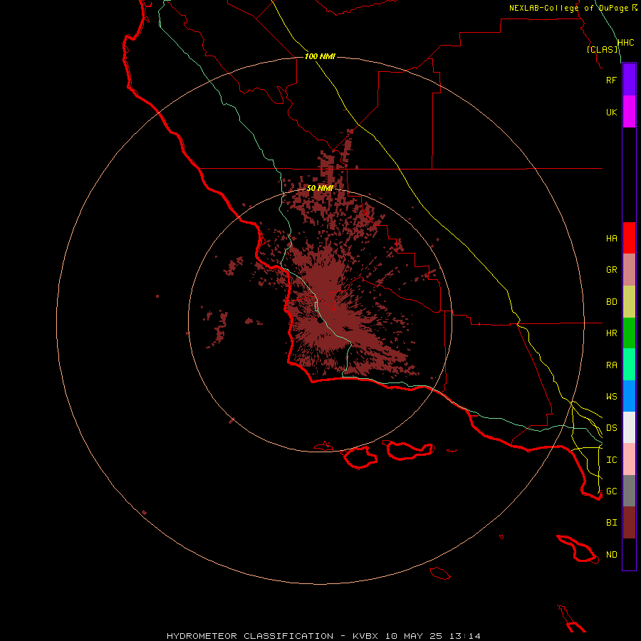Click the NEXLAB-College of DuPage text

570,8
